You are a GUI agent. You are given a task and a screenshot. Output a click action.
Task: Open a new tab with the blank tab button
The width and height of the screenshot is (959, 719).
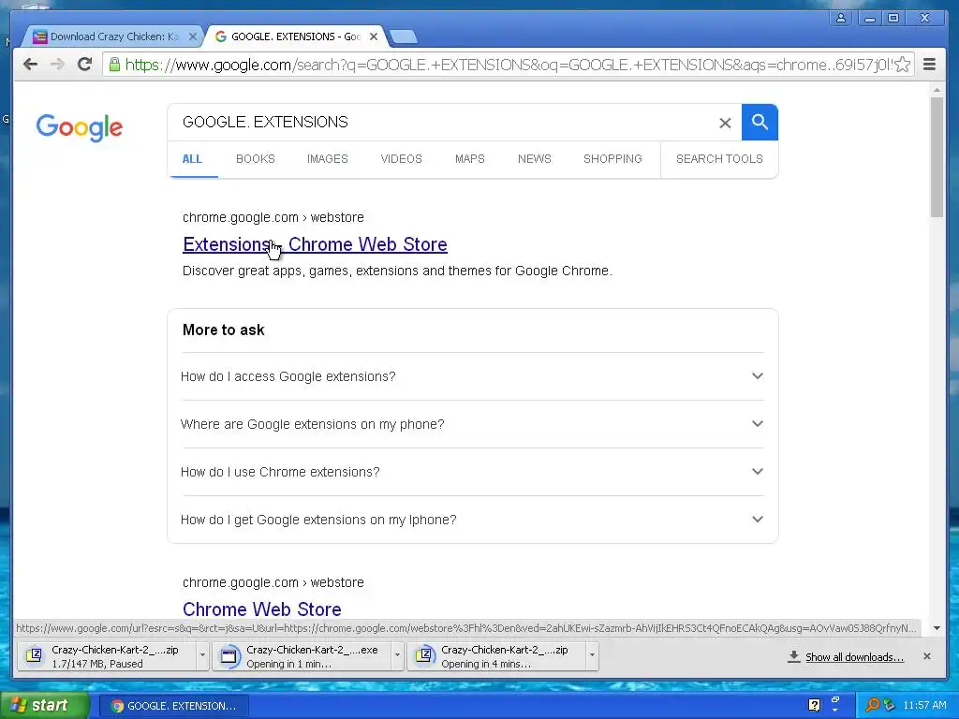tap(404, 37)
